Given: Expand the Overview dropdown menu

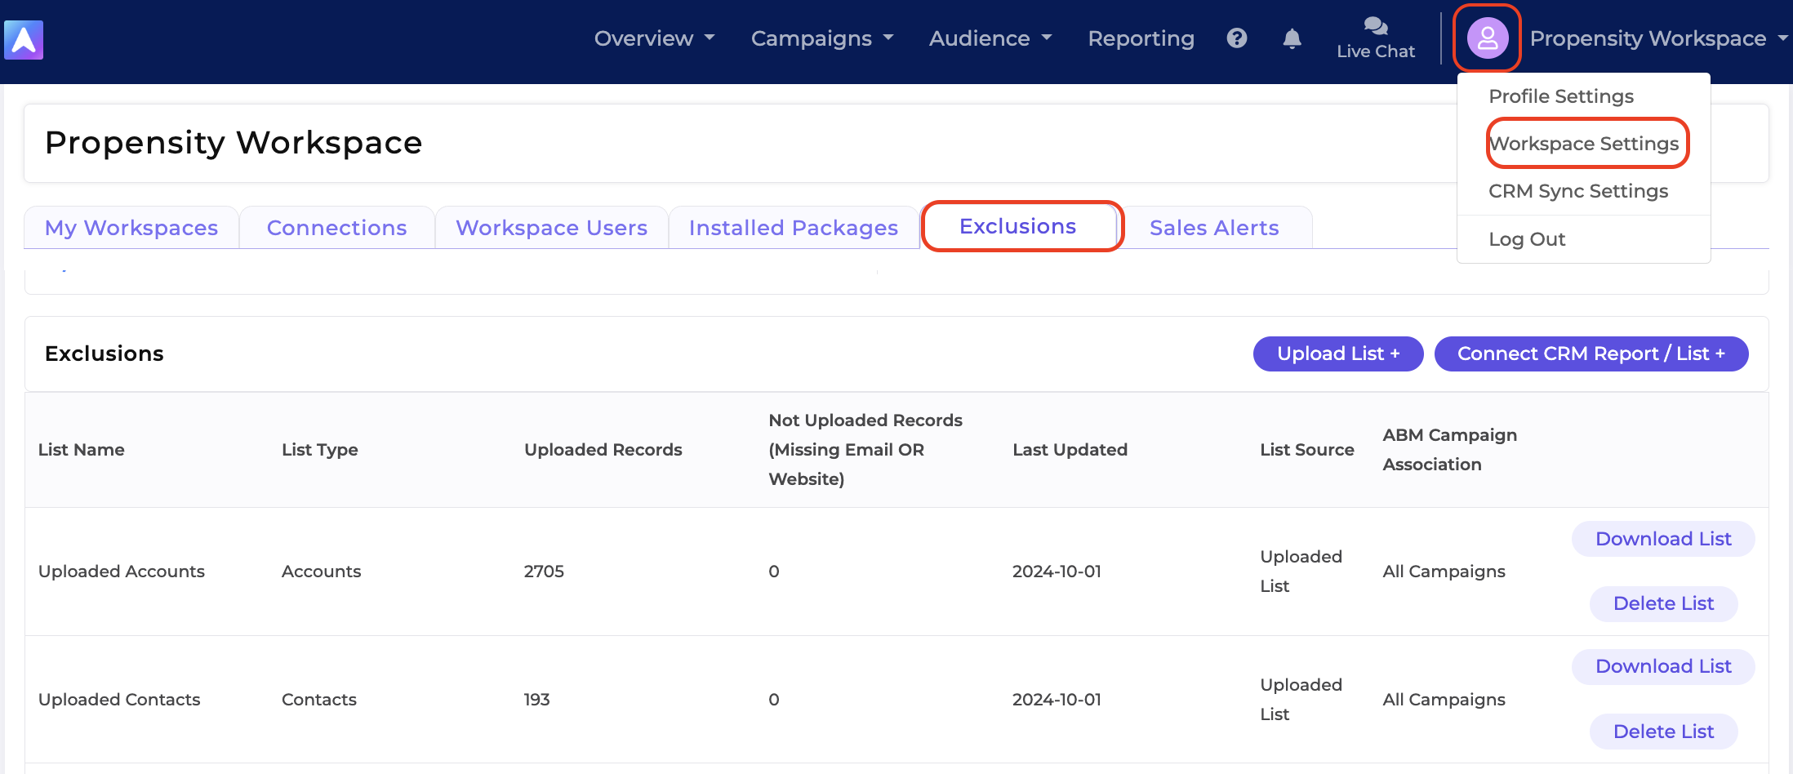Looking at the screenshot, I should pos(655,38).
